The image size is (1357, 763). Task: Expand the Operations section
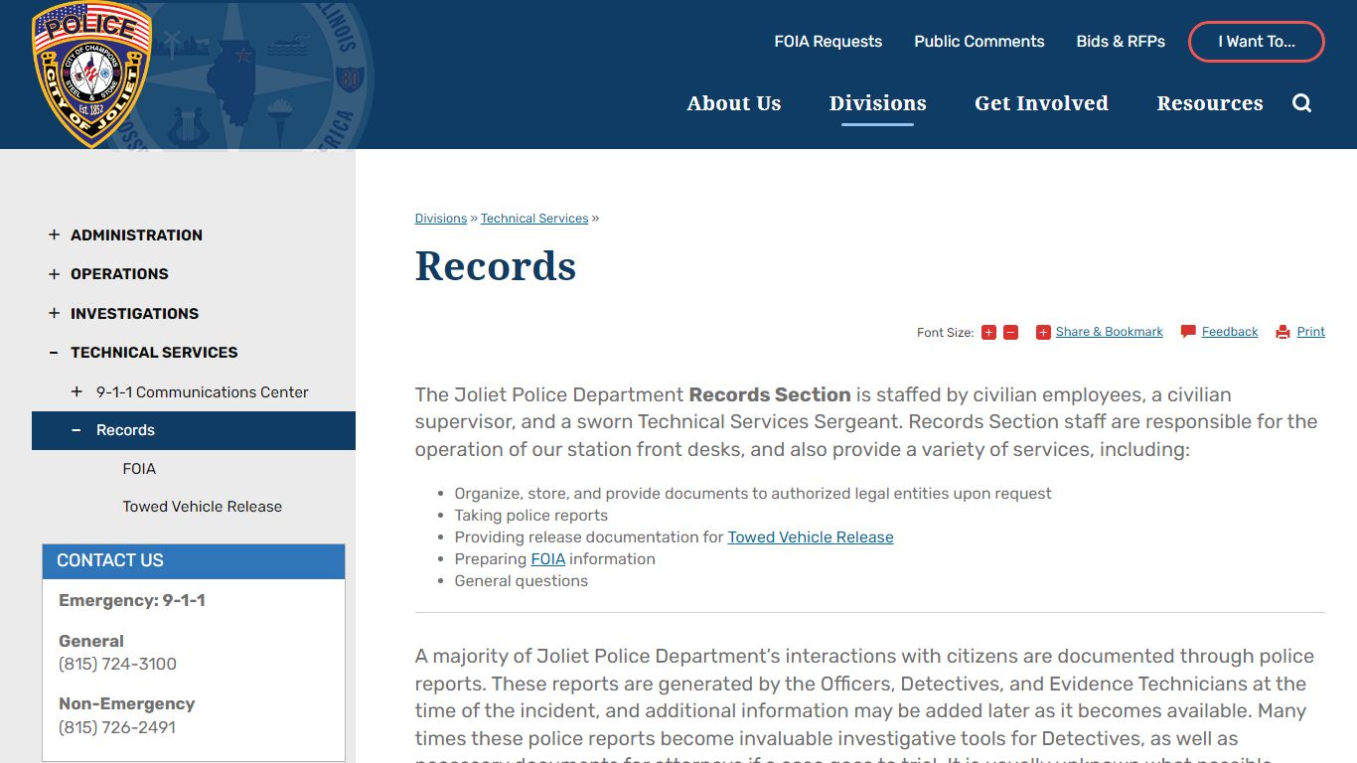tap(54, 274)
